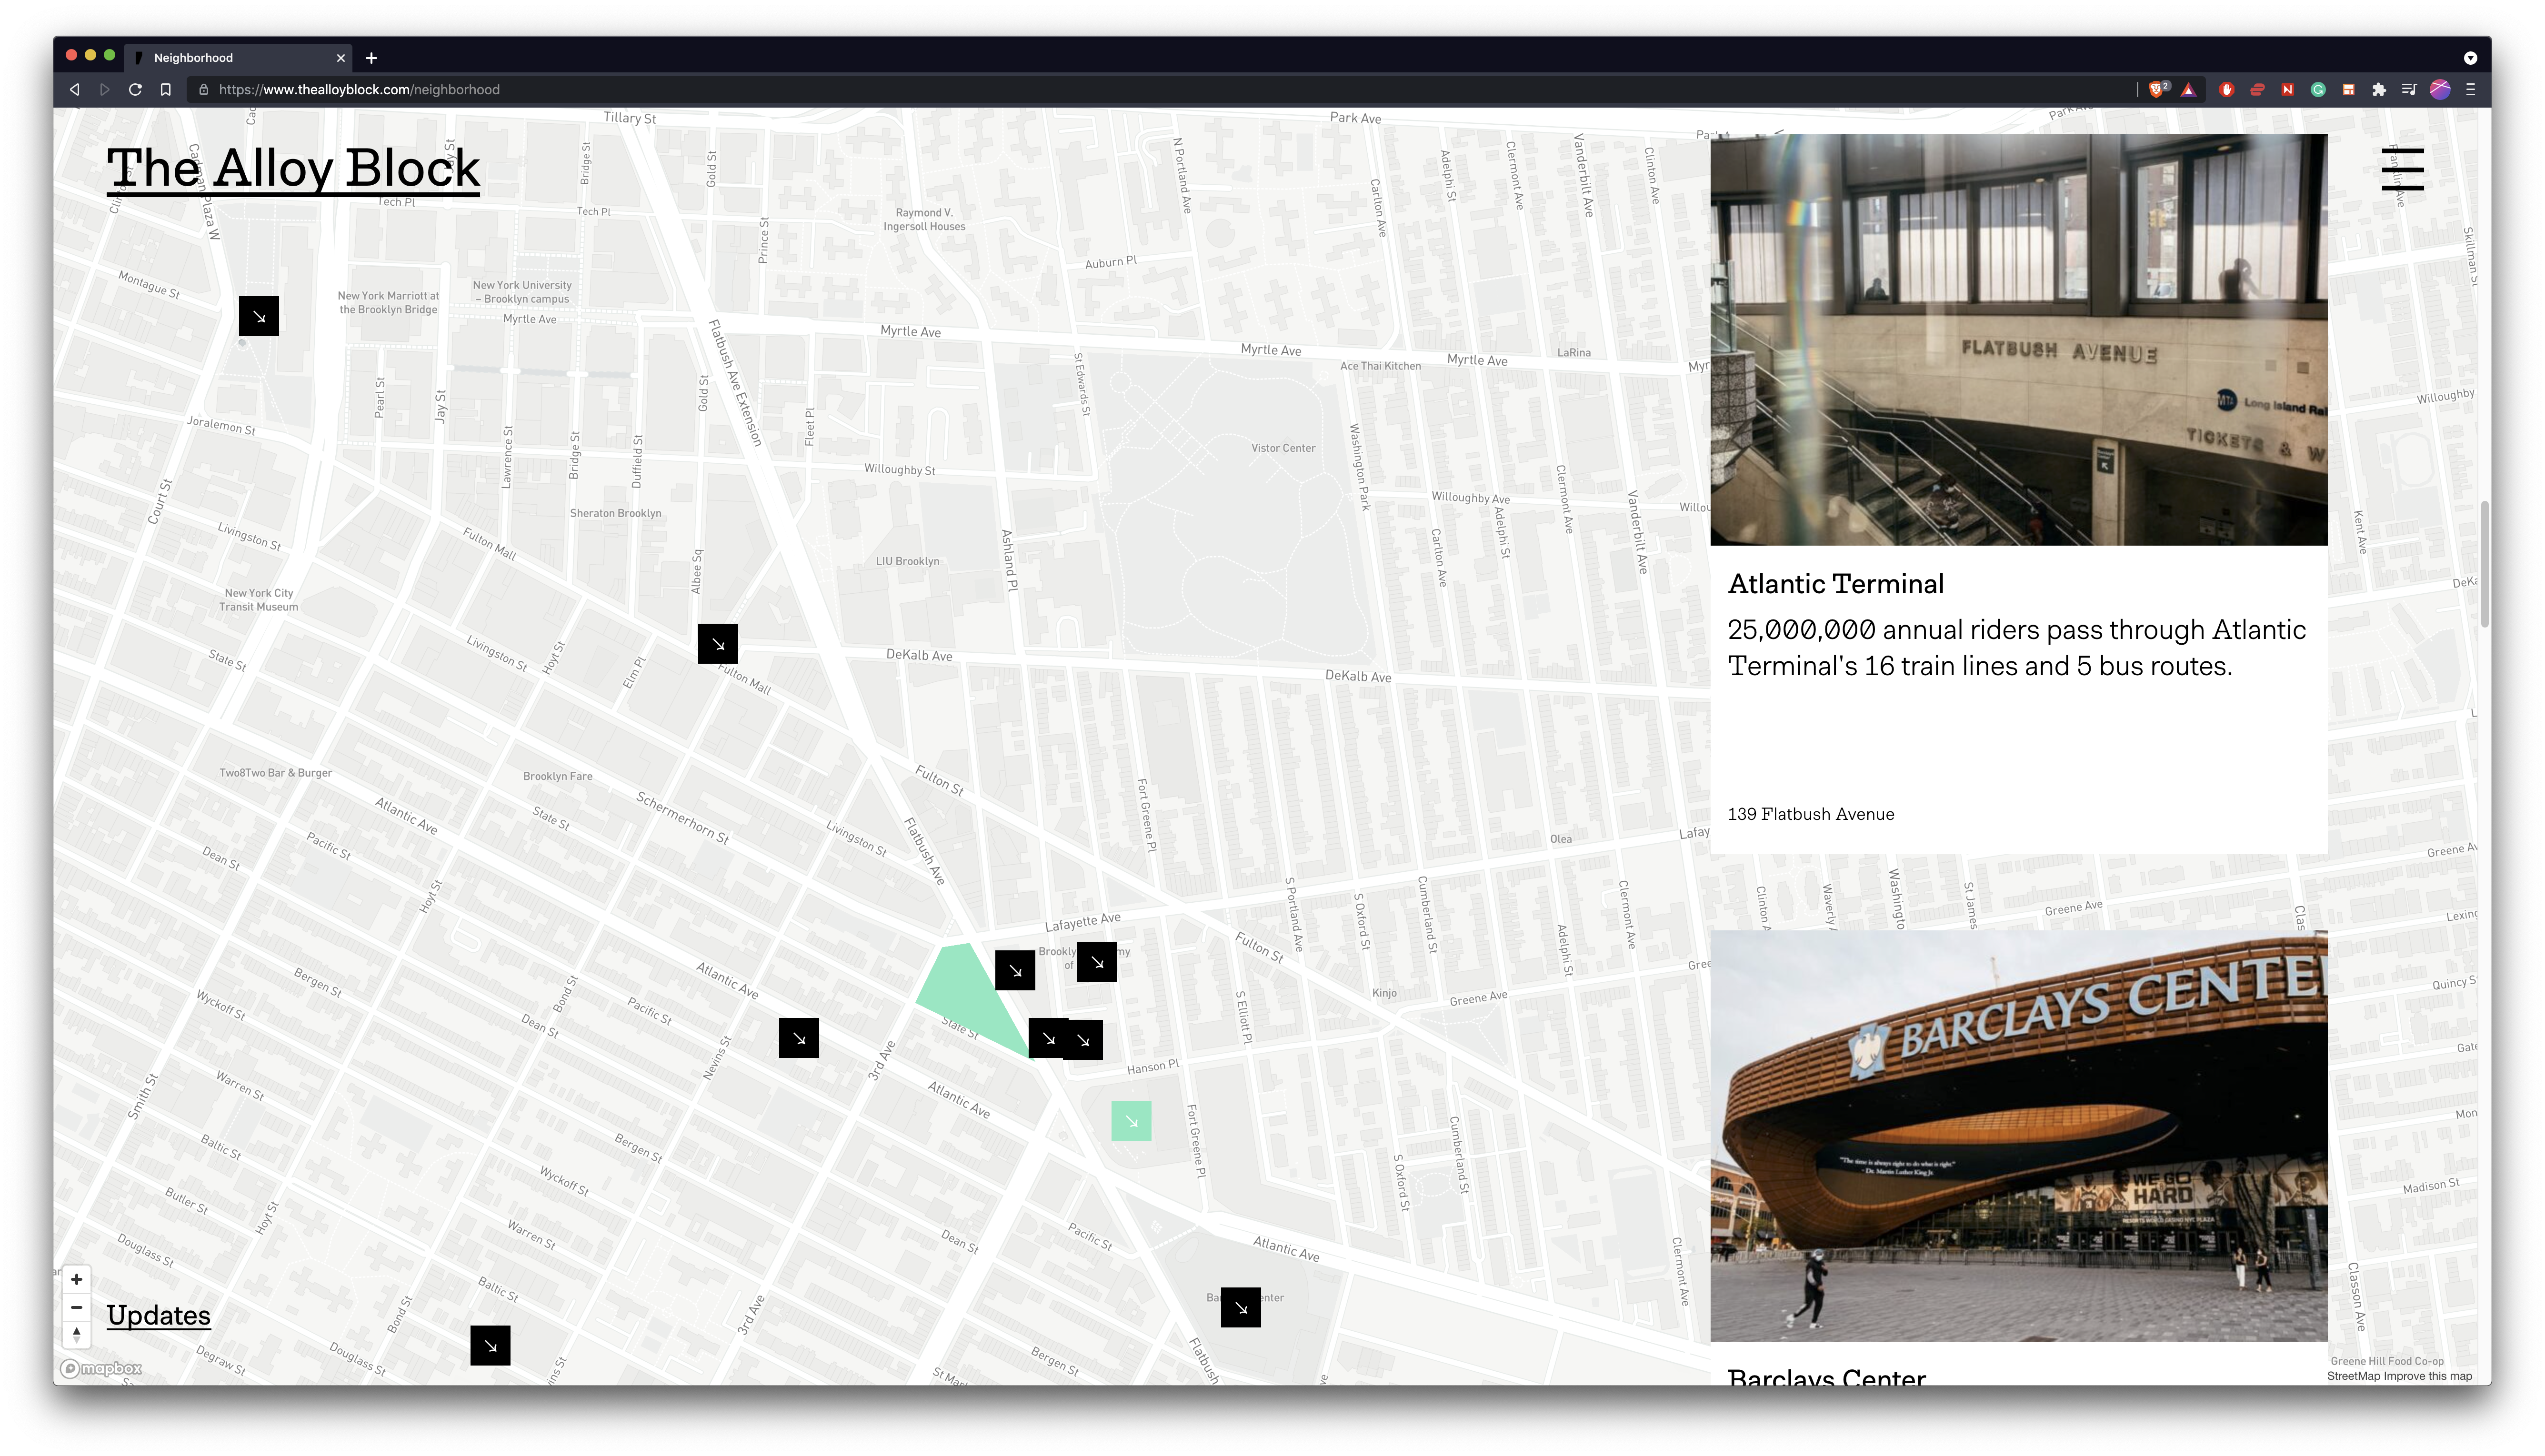Click the Raymond V. Ingersoll Houses label

[924, 219]
